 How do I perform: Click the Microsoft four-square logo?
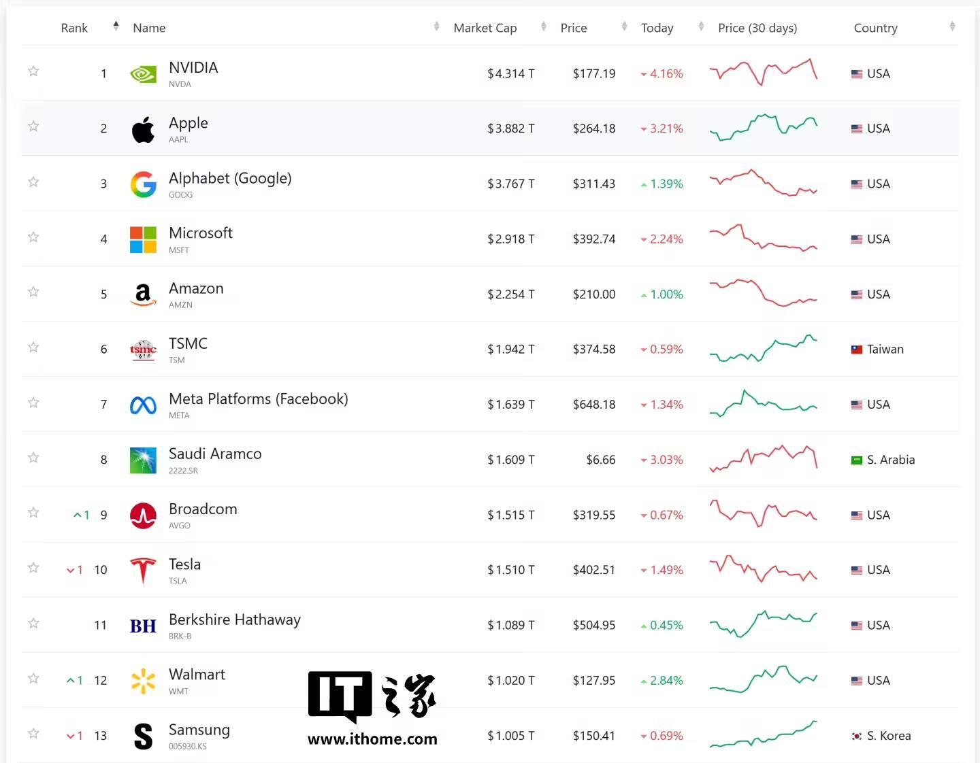tap(143, 239)
